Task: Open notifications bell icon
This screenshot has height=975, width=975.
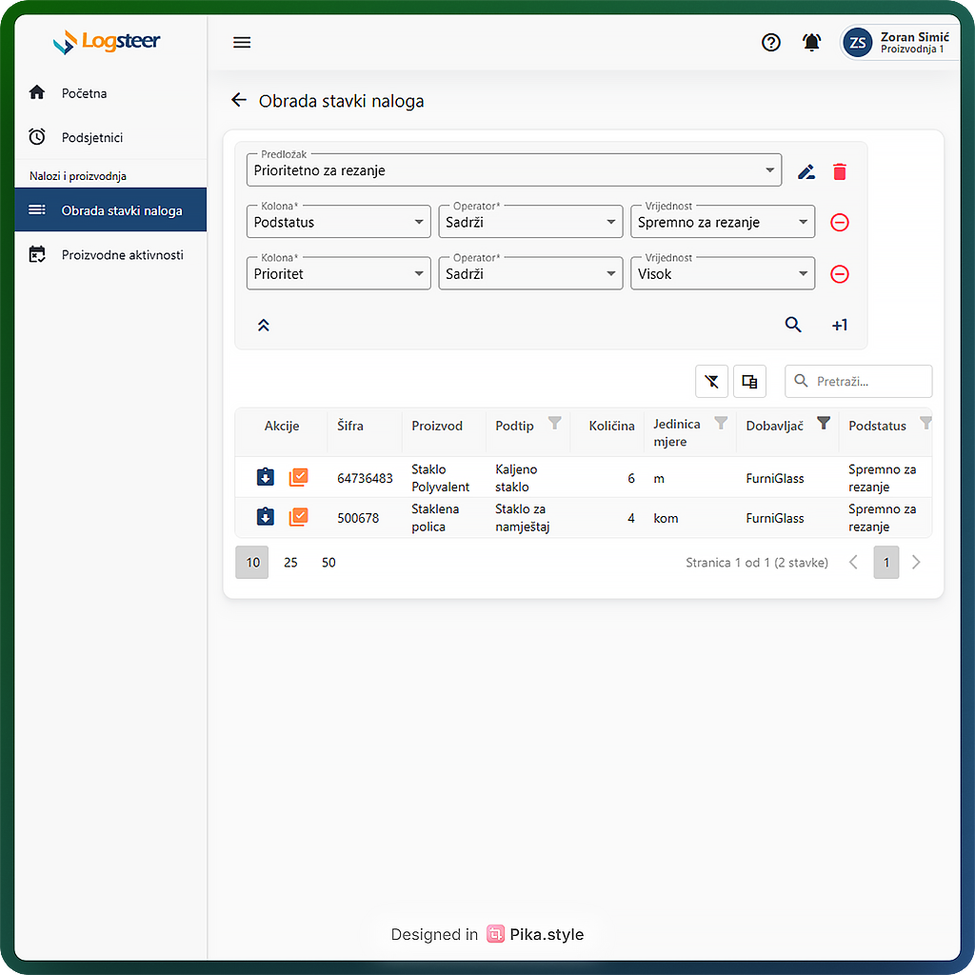Action: click(x=811, y=42)
